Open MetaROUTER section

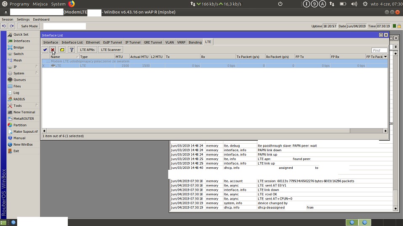tap(24, 118)
